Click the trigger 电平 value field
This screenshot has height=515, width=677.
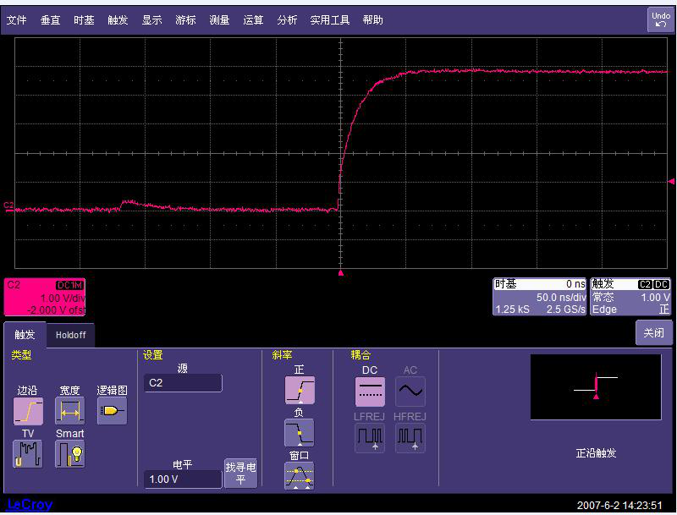click(182, 479)
